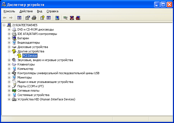This screenshot has width=174, height=123.
Task: Expand the Мониторы node
Action: 9,77
